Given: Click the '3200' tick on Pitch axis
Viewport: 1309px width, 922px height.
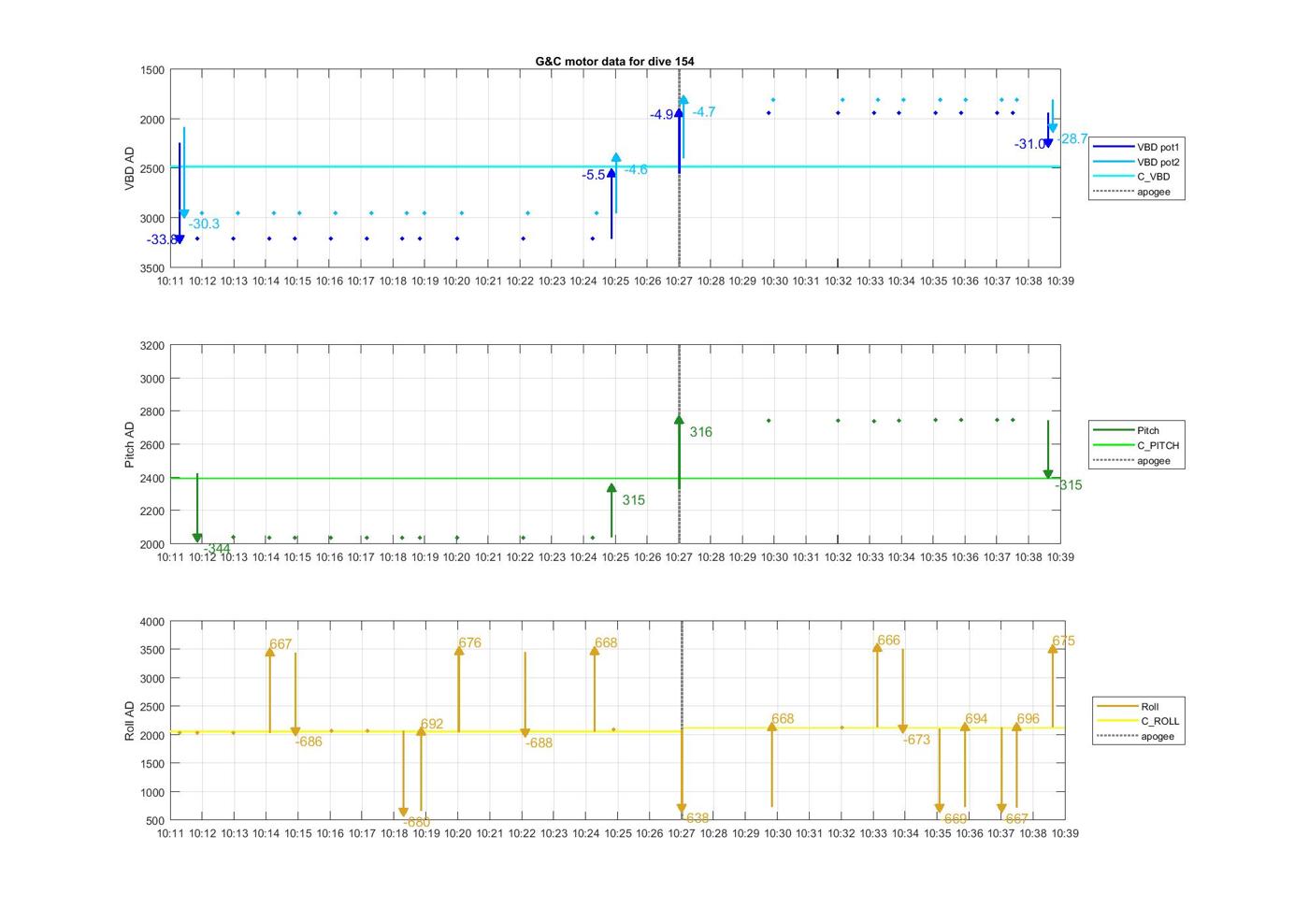Looking at the screenshot, I should pos(152,346).
